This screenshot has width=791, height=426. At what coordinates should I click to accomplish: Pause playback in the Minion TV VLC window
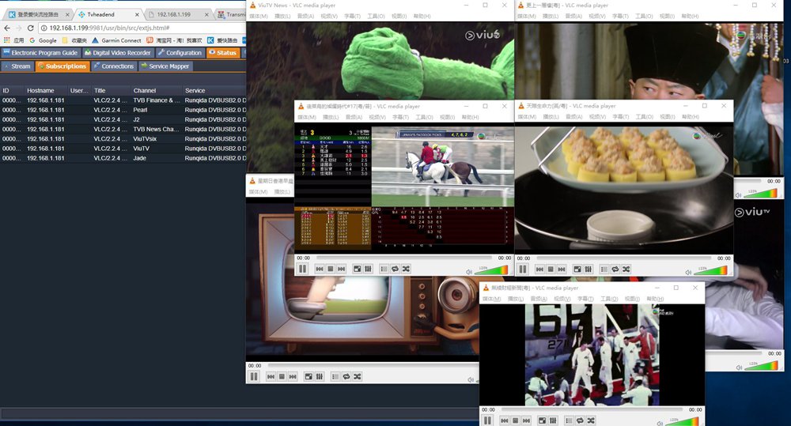click(x=254, y=376)
